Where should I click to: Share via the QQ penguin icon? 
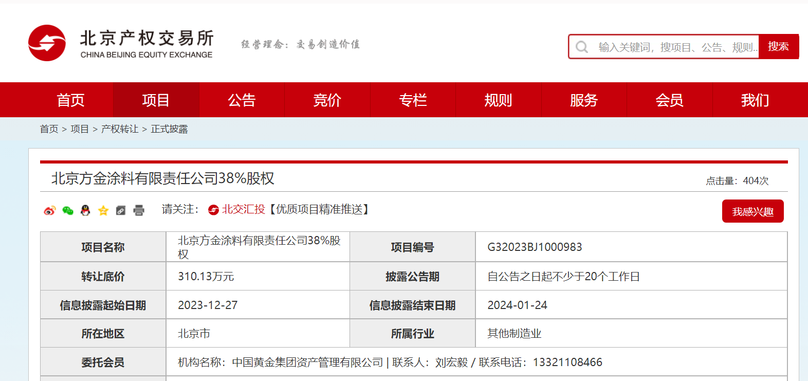coord(85,210)
